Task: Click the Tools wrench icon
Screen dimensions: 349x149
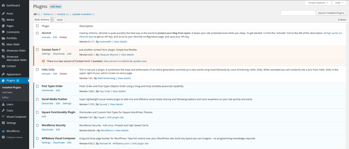Action: (3, 111)
